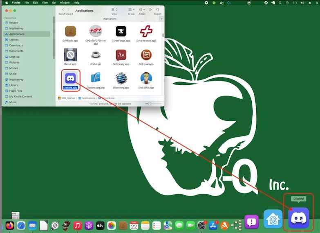
Task: Select the Discord.app.zip archive
Action: point(96,78)
